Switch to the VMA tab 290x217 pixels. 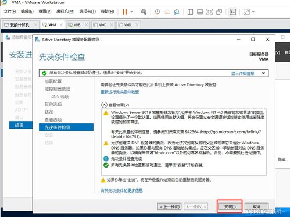pyautogui.click(x=52, y=25)
